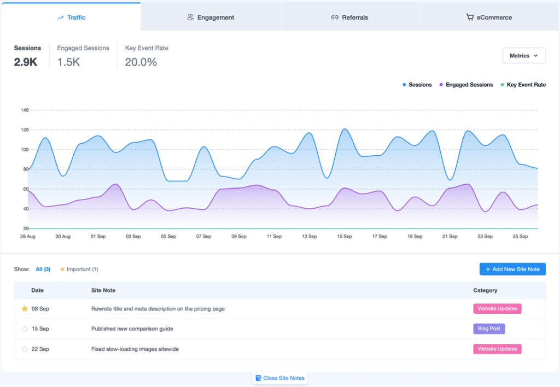Toggle Key Event Rate series in legend
Image resolution: width=560 pixels, height=387 pixels.
pyautogui.click(x=523, y=85)
